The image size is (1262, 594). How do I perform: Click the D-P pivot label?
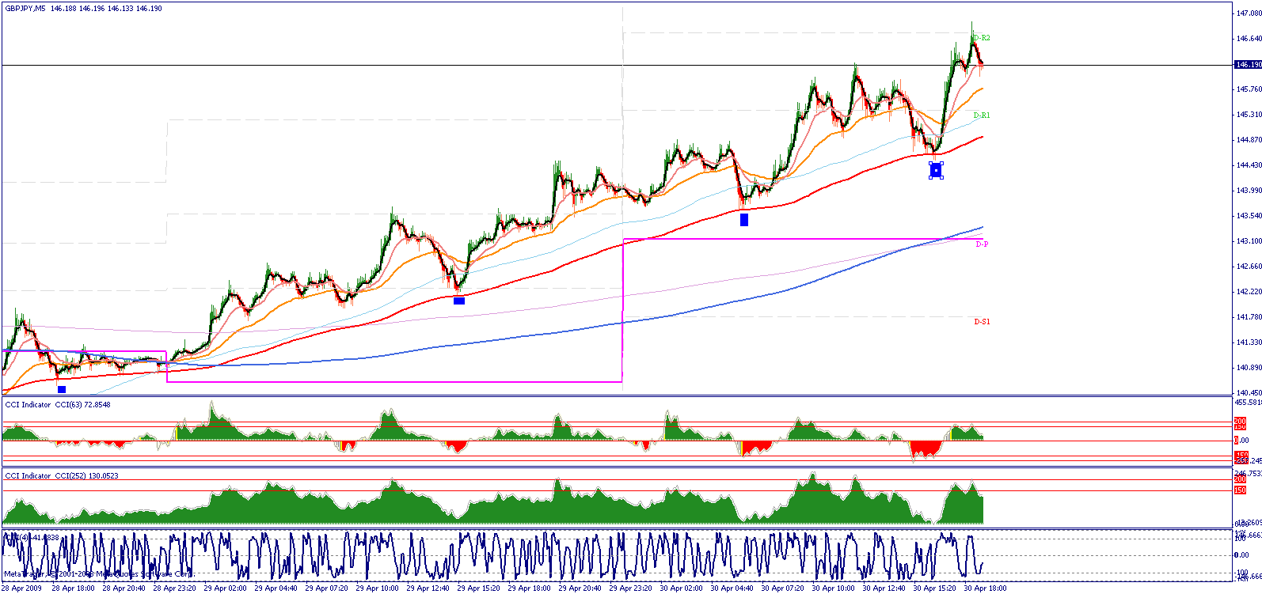[982, 244]
